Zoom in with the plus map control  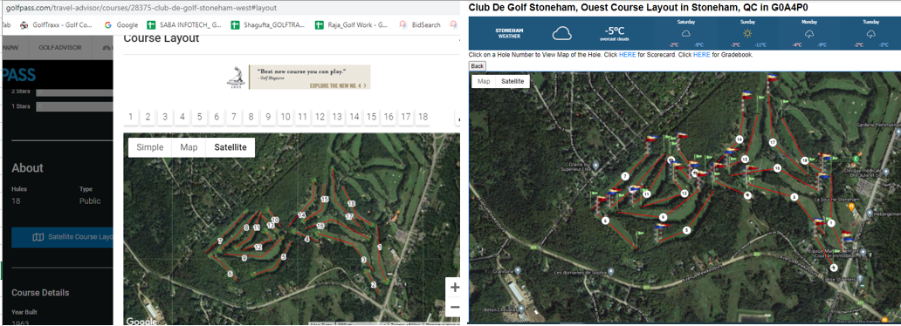pyautogui.click(x=455, y=288)
